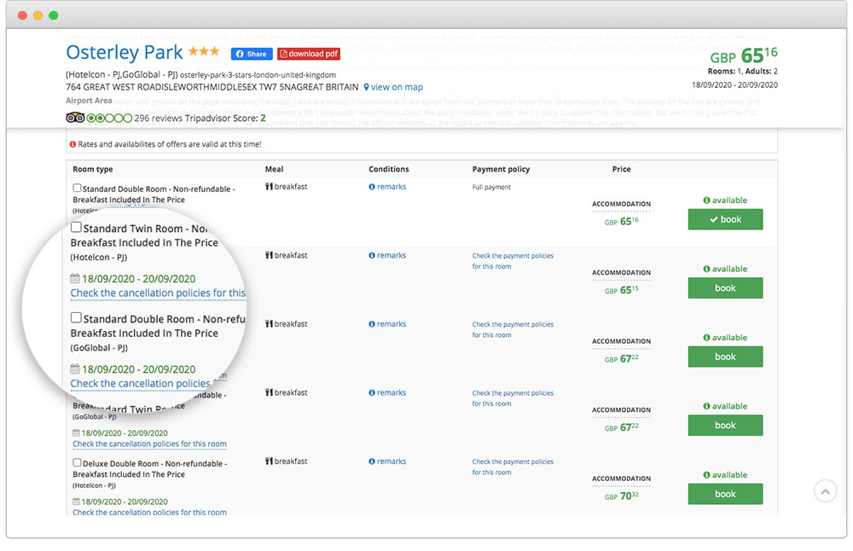Click the breakfast cutlery icon in the first row
The height and width of the screenshot is (551, 853).
(x=269, y=187)
